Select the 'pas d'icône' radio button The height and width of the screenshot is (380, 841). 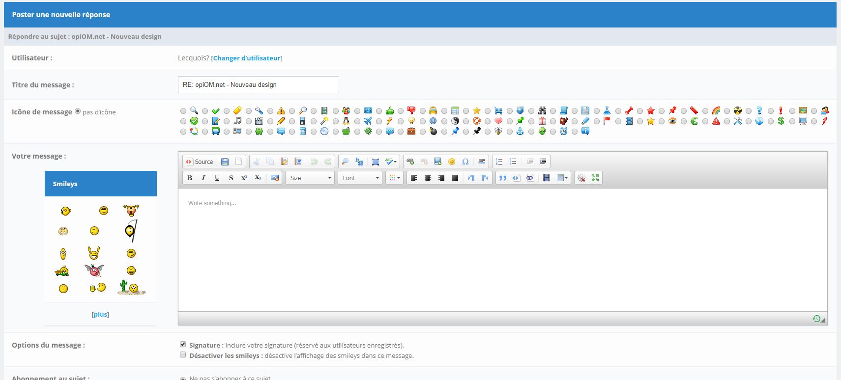[x=77, y=111]
